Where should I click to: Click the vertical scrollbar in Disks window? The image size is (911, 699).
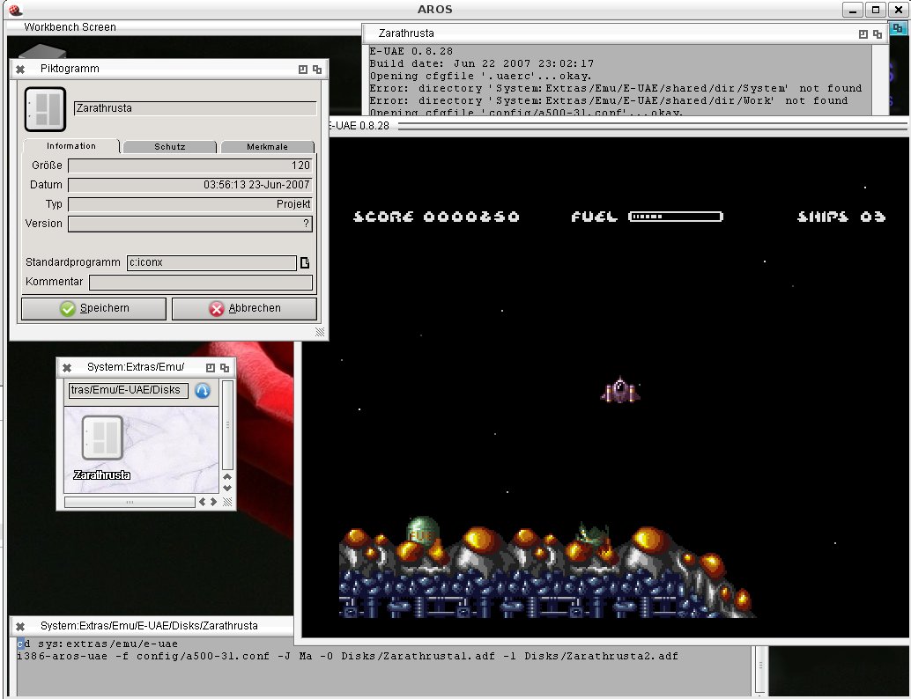tap(227, 424)
